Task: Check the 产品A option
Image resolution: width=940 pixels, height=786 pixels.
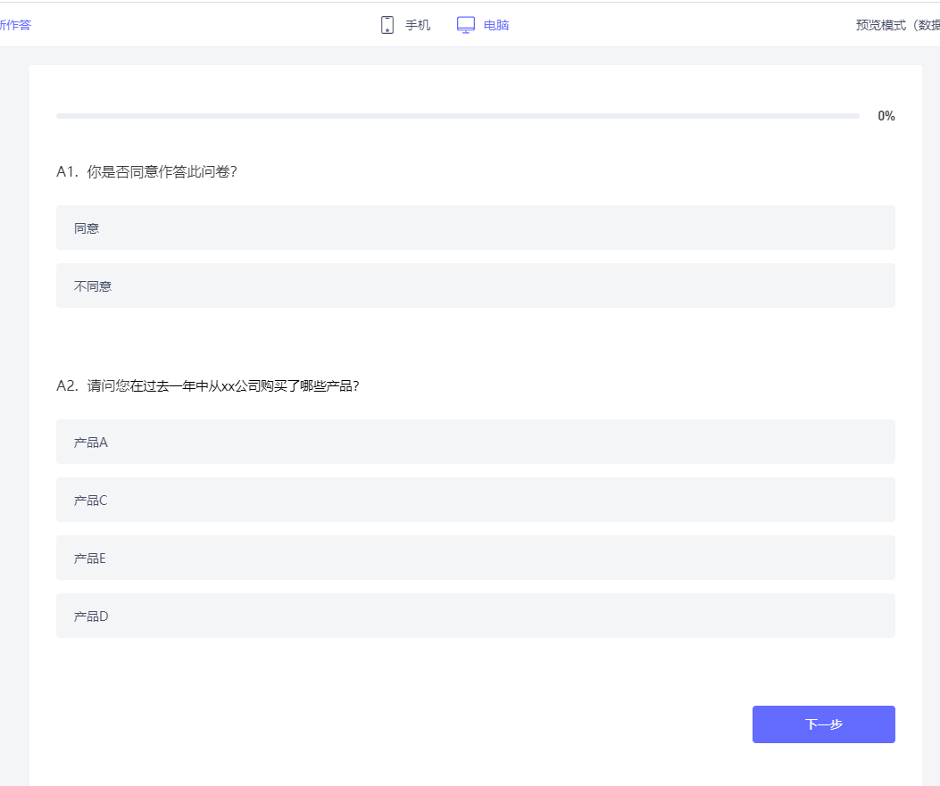Action: point(475,442)
